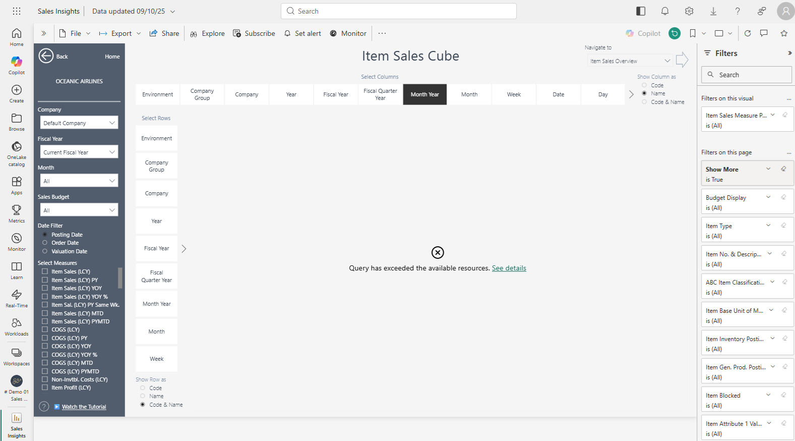795x441 pixels.
Task: Click the Navigate to arrow button
Action: pyautogui.click(x=682, y=60)
